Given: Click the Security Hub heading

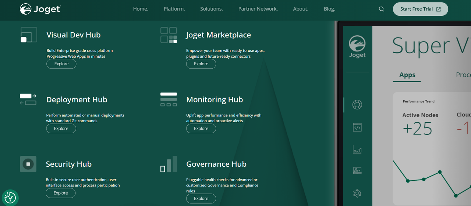Looking at the screenshot, I should pyautogui.click(x=68, y=164).
